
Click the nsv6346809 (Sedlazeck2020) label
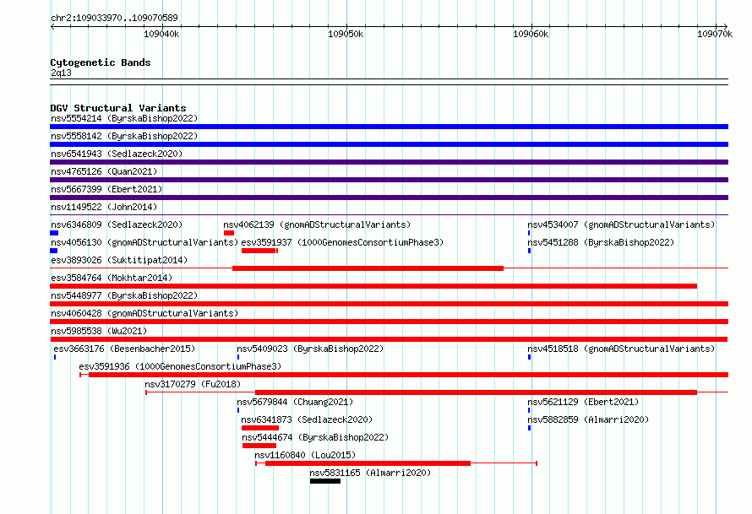tap(117, 225)
